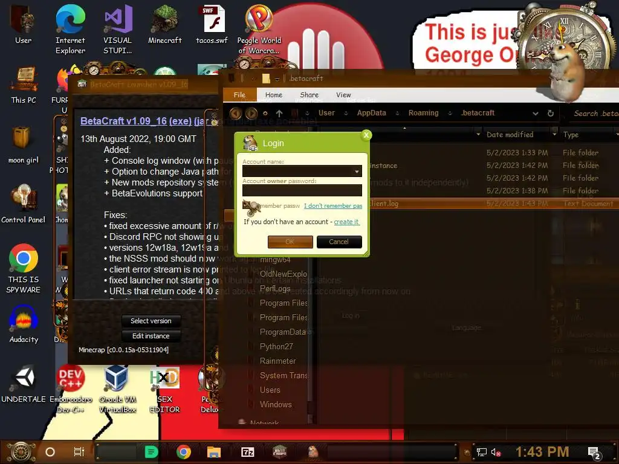
Task: Launch Embarcadero Dev-C++ icon
Action: click(x=70, y=388)
